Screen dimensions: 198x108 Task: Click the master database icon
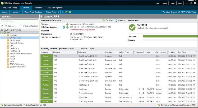pyautogui.click(x=8, y=57)
